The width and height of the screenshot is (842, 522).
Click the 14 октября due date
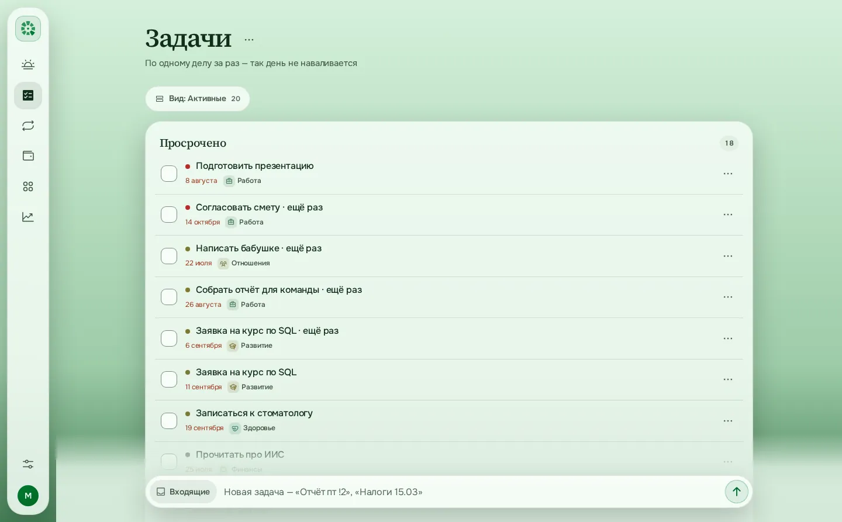[202, 222]
